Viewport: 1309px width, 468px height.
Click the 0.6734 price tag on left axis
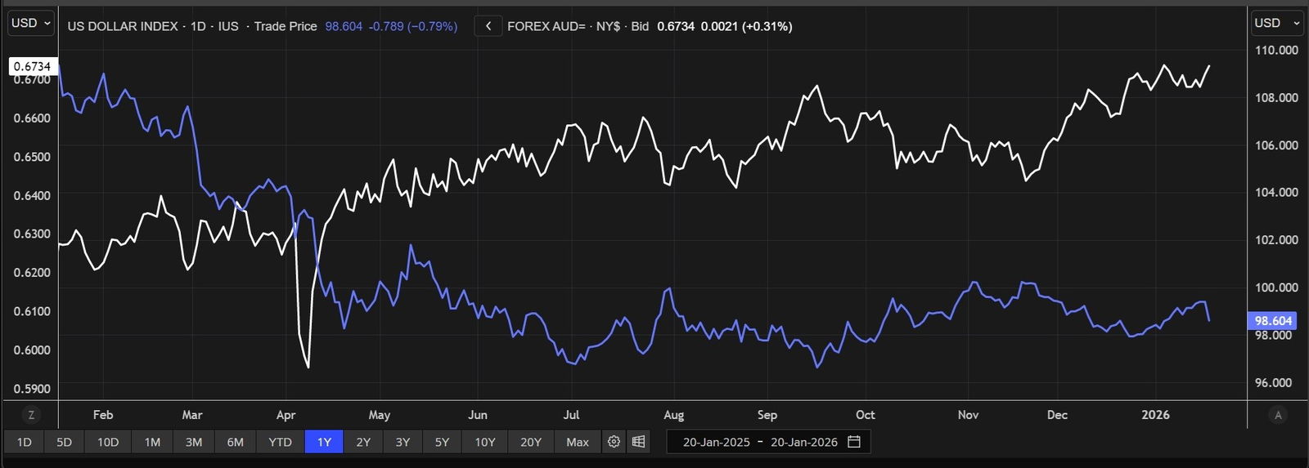pyautogui.click(x=33, y=66)
